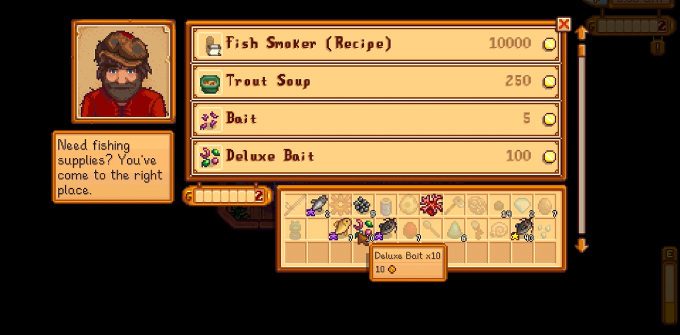Viewport: 680px width, 335px height.
Task: Click the green Trout Soup icon
Action: pyautogui.click(x=211, y=82)
